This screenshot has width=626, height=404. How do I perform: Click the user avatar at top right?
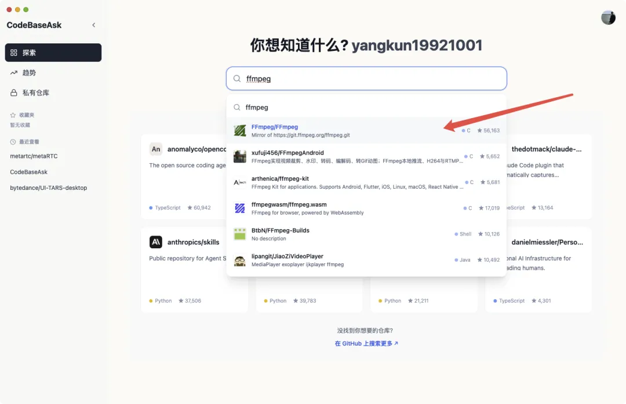[609, 17]
